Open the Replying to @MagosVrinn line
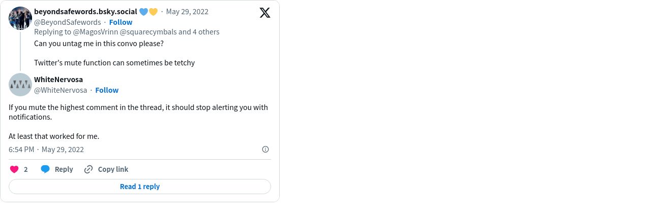653x220 pixels. 127,32
